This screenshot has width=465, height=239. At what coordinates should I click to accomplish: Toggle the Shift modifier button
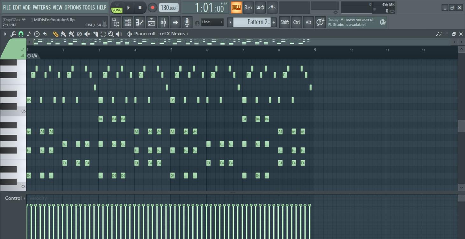(x=284, y=22)
